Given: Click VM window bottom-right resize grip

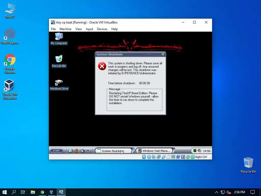Looking at the screenshot, I should (x=210, y=158).
